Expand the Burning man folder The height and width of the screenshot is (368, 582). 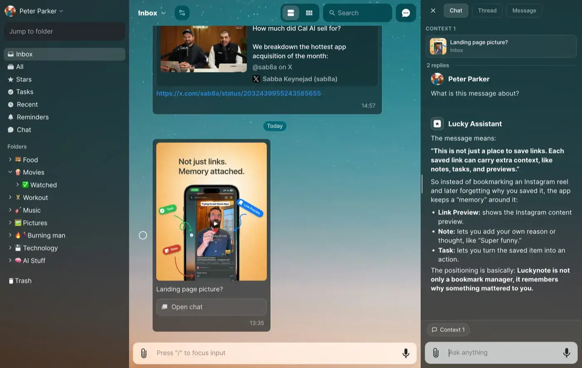click(10, 235)
